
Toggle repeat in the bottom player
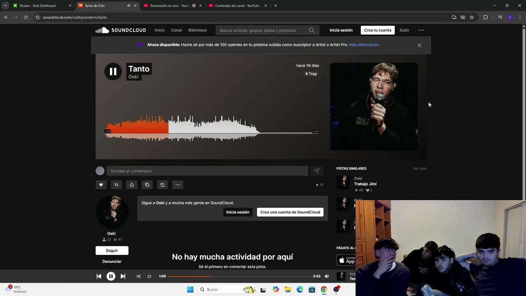point(149,276)
